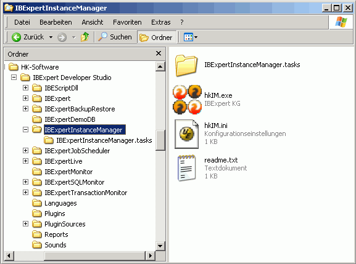Expand the IBEScriptDll tree node
The width and height of the screenshot is (356, 264).
click(x=26, y=87)
